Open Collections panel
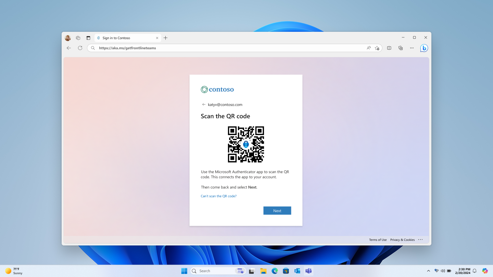The height and width of the screenshot is (277, 493). tap(401, 48)
